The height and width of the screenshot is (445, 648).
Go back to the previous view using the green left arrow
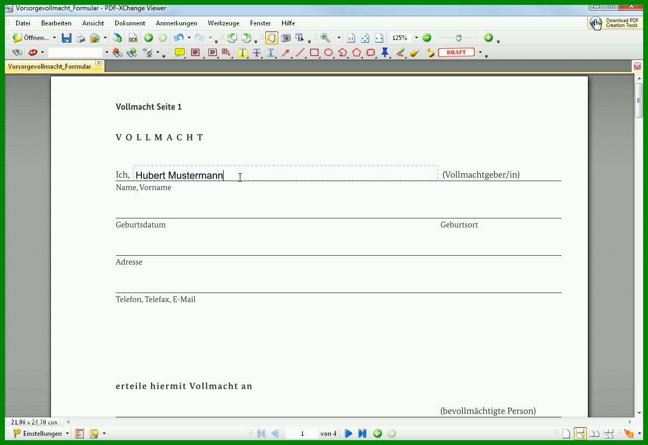148,38
